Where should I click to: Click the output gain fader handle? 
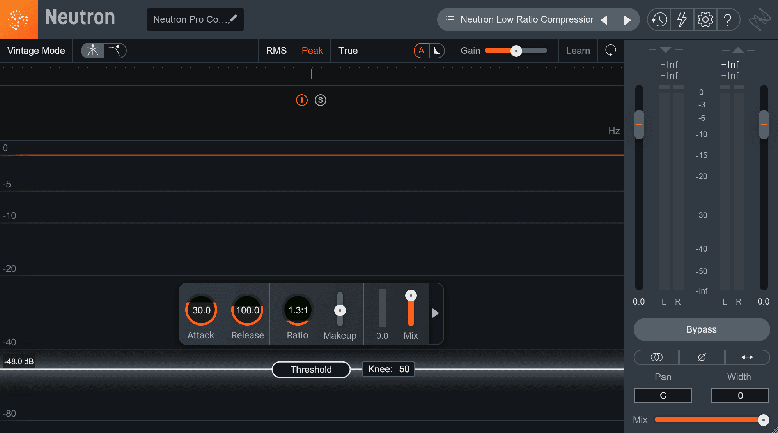[764, 125]
